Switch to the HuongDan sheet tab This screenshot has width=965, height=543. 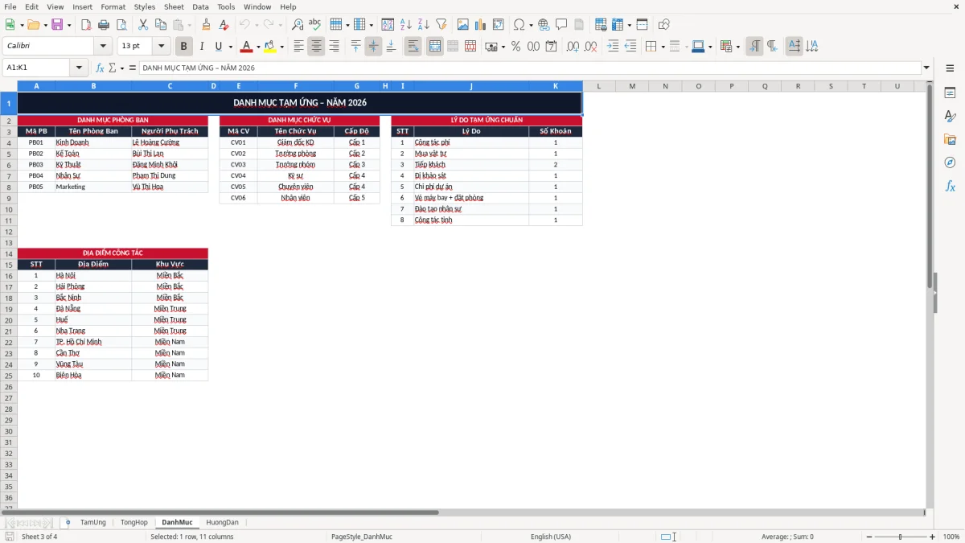222,522
